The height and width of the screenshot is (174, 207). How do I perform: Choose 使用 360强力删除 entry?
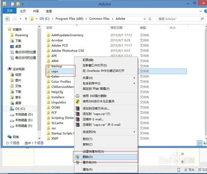point(106,96)
